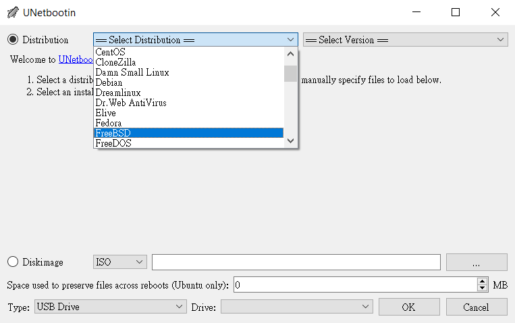Choose the highlighted FreeBSD entry
The height and width of the screenshot is (323, 515).
188,133
